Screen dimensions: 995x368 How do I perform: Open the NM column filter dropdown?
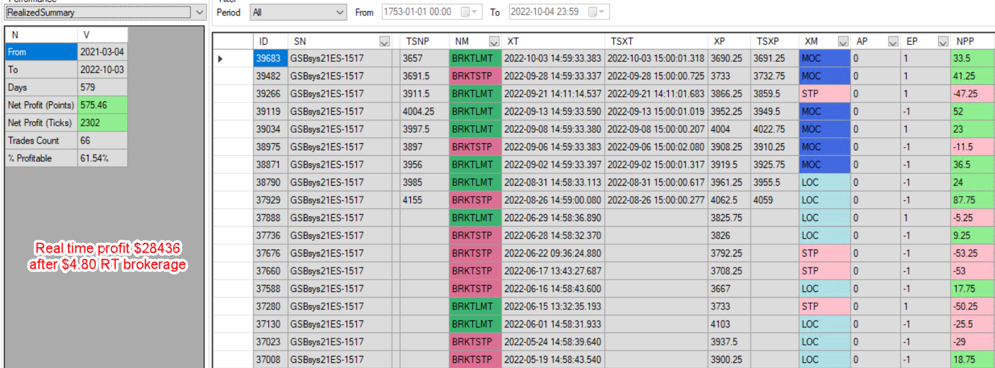pyautogui.click(x=494, y=42)
